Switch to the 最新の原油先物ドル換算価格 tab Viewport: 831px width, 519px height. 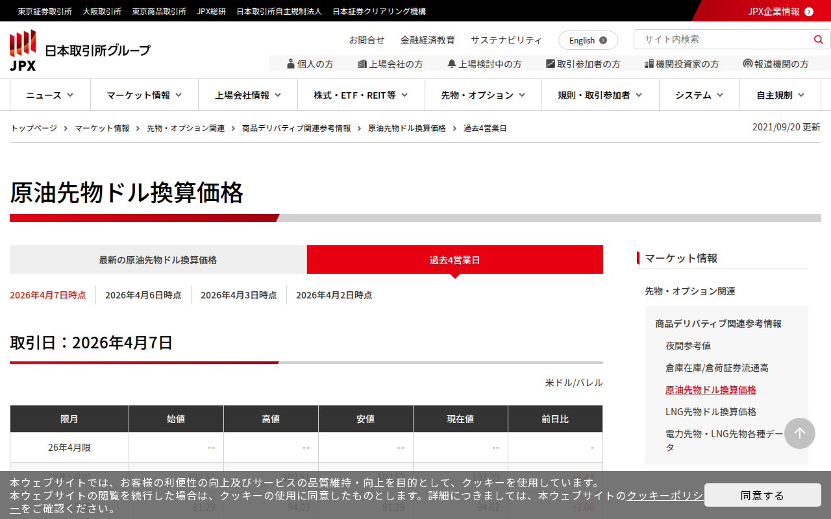(x=158, y=259)
